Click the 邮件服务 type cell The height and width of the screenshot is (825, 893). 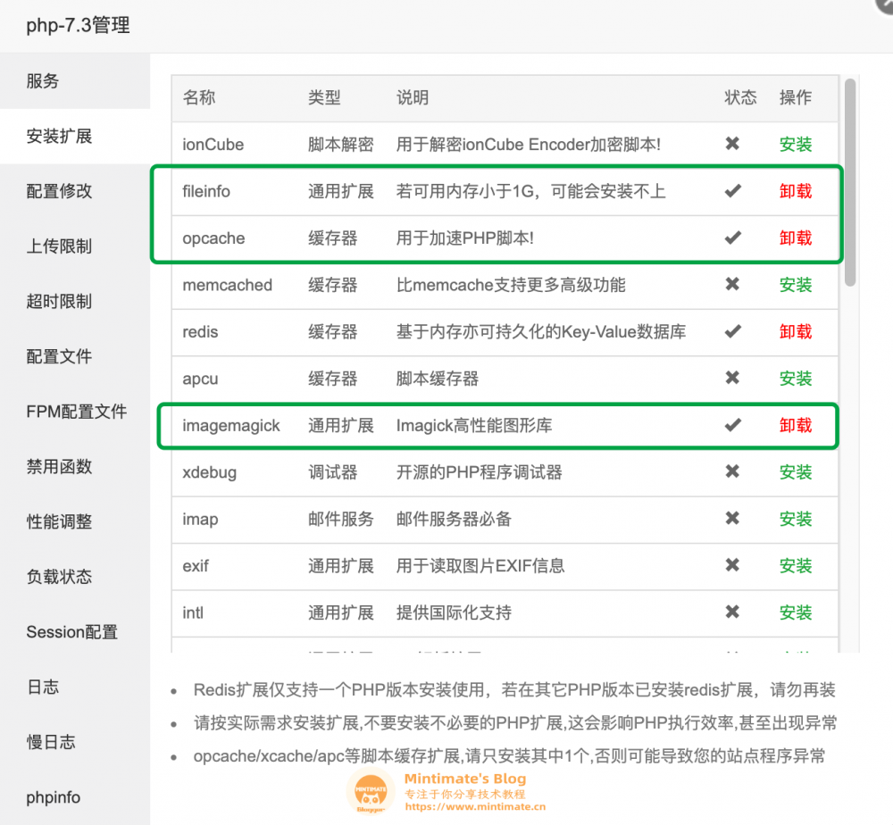tap(340, 519)
